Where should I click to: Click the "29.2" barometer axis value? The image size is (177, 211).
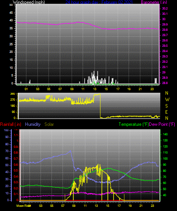(x=165, y=62)
